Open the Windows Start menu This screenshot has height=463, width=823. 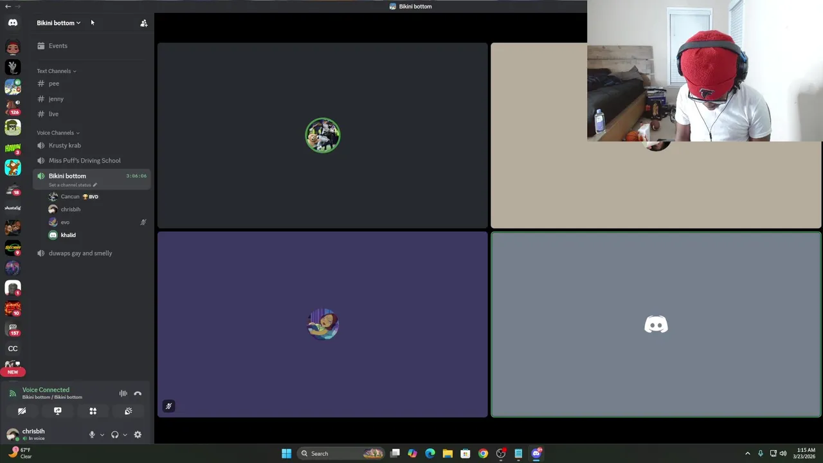tap(287, 454)
